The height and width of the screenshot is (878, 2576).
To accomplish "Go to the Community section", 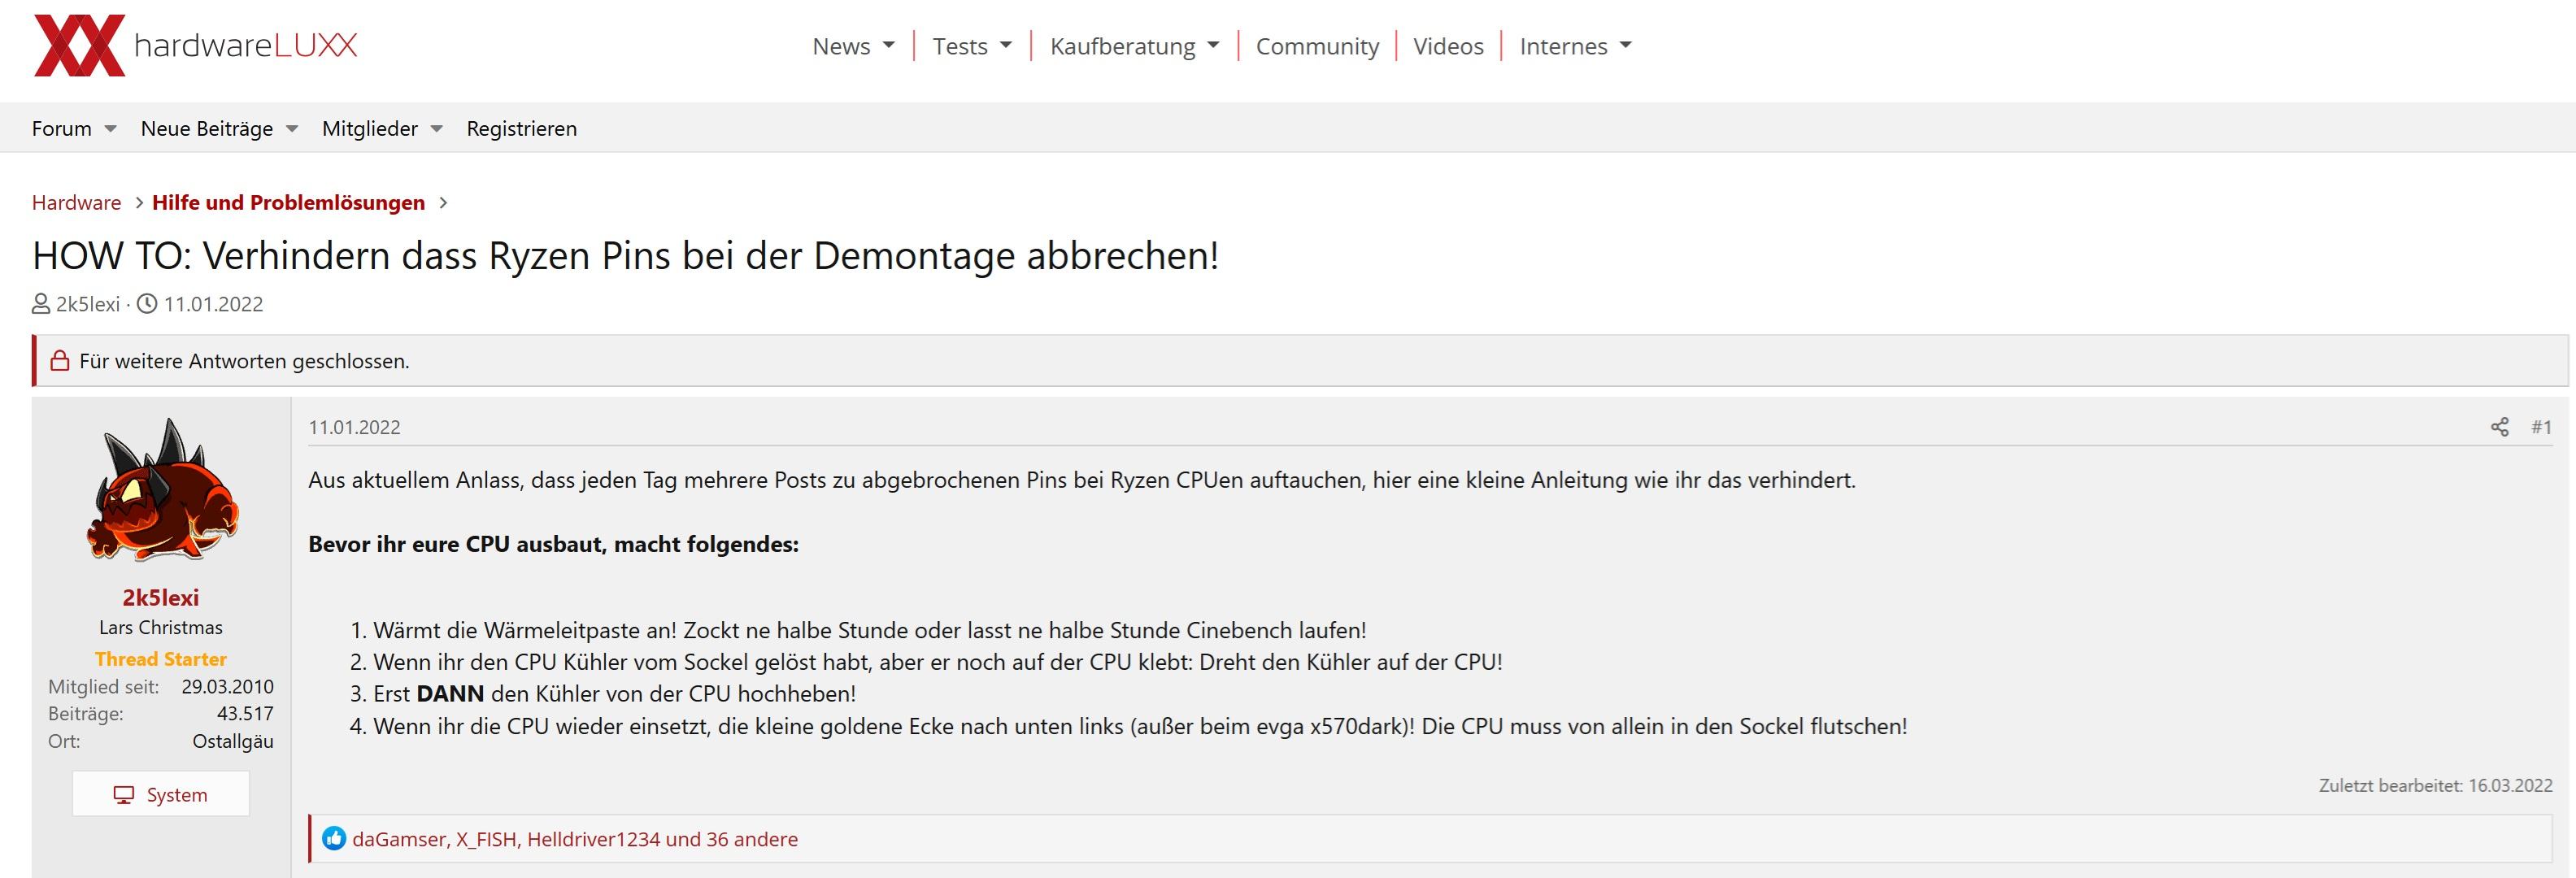I will coord(1317,46).
